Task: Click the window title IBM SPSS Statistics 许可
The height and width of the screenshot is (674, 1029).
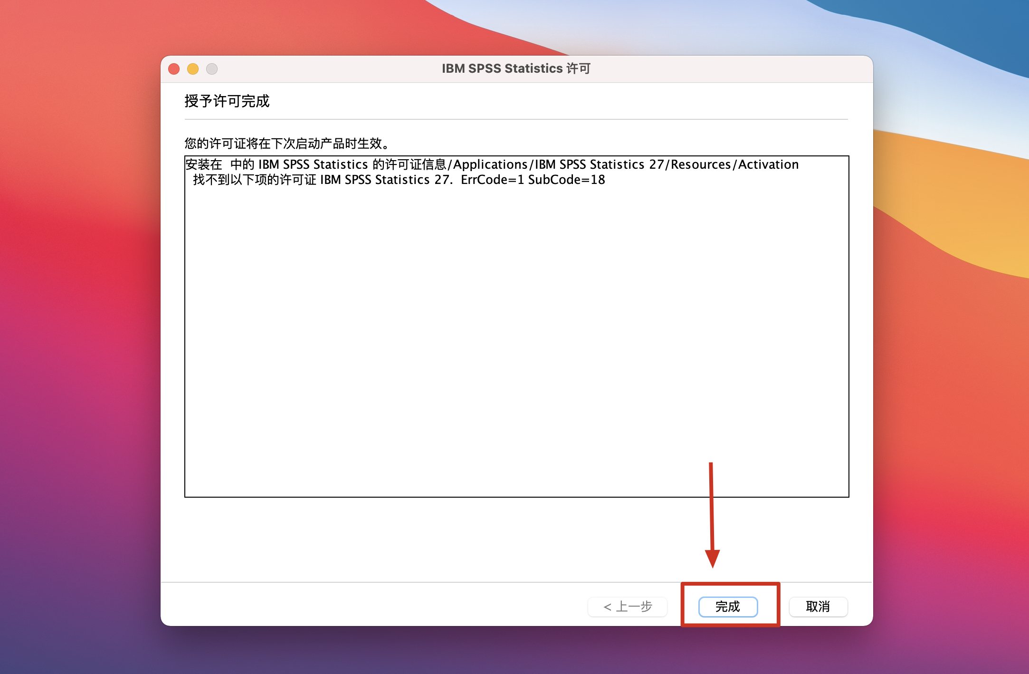Action: [516, 68]
